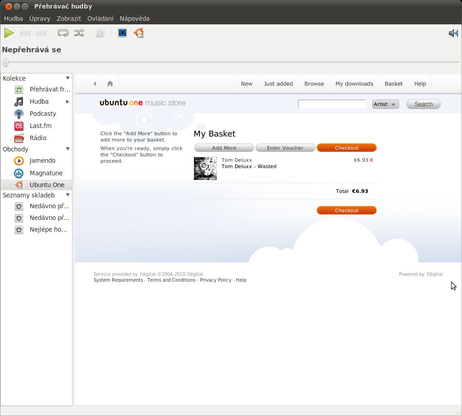Screen dimensions: 462x416
Task: Open the Basket tab
Action: pos(394,84)
